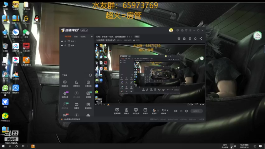The image size is (265, 149).
Task: Hide the 全屏 1 layer with its eye
Action: 62,45
